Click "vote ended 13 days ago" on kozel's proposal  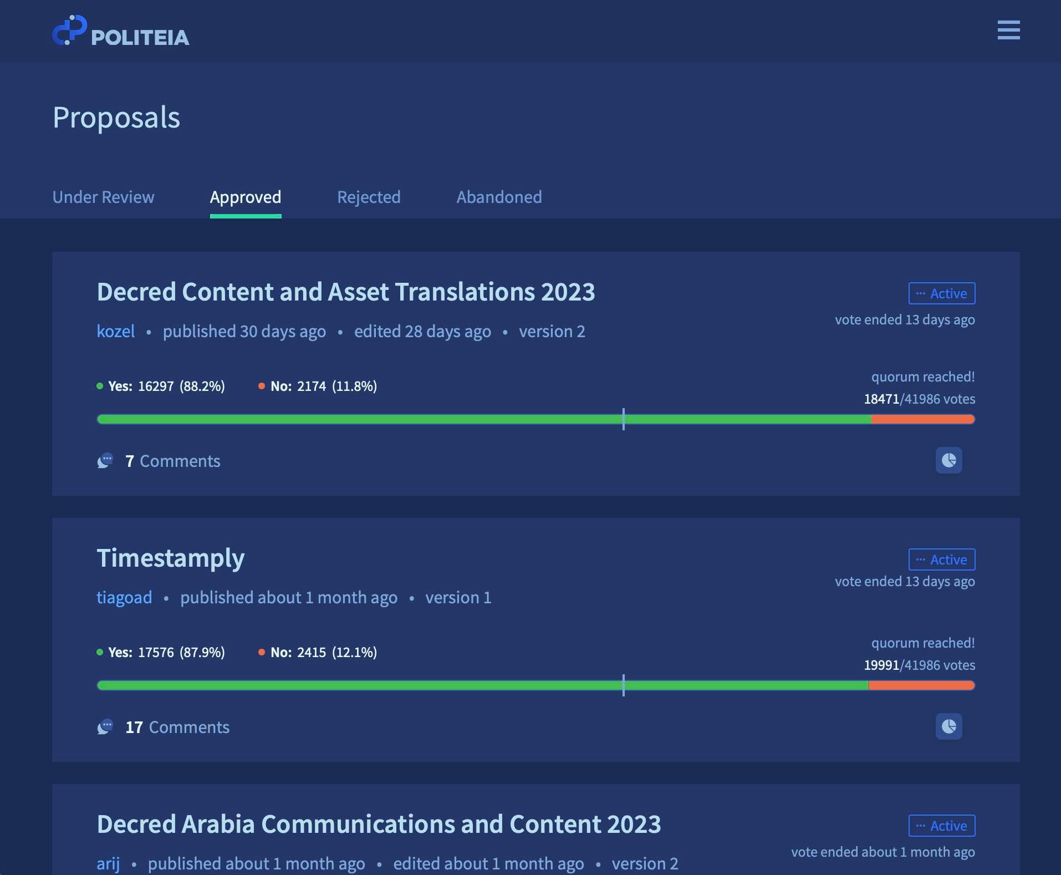905,319
